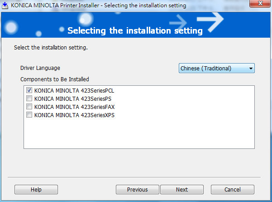Image resolution: width=272 pixels, height=202 pixels.
Task: Click the installer icon in title bar
Action: [5, 5]
